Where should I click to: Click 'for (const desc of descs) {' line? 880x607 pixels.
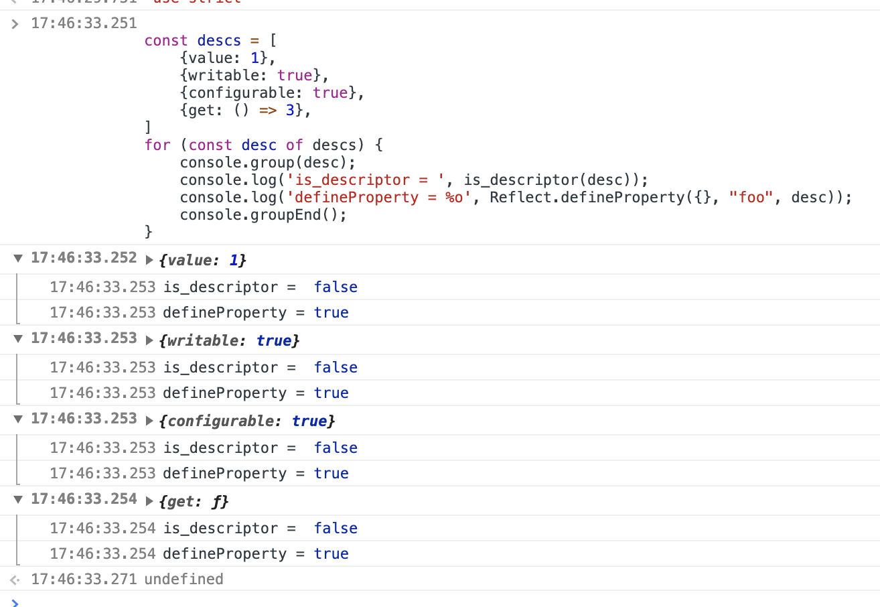[x=264, y=145]
